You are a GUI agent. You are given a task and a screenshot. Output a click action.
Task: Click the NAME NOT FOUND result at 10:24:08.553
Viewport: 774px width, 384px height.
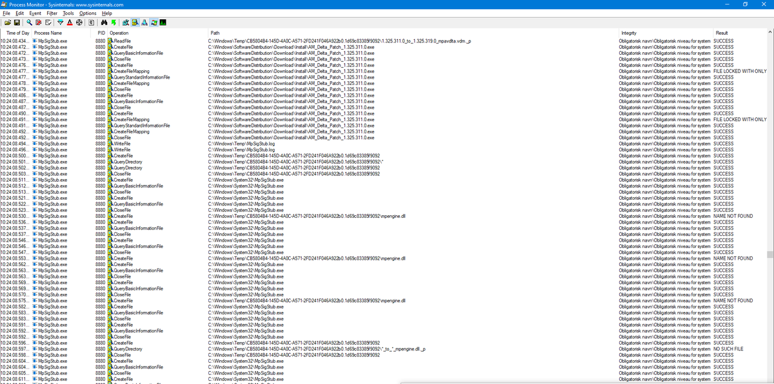click(x=733, y=258)
